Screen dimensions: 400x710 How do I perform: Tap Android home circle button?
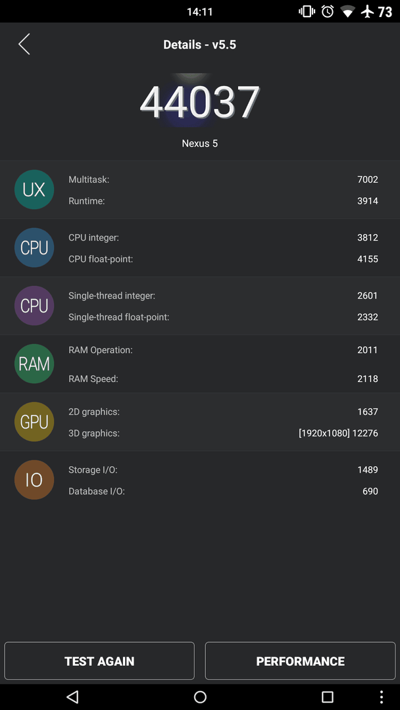(200, 696)
